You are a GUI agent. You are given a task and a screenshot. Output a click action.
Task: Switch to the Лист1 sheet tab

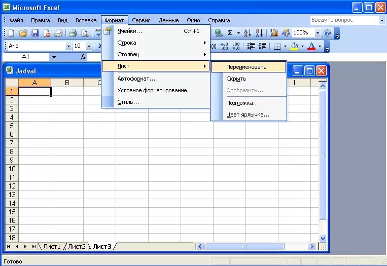click(52, 247)
